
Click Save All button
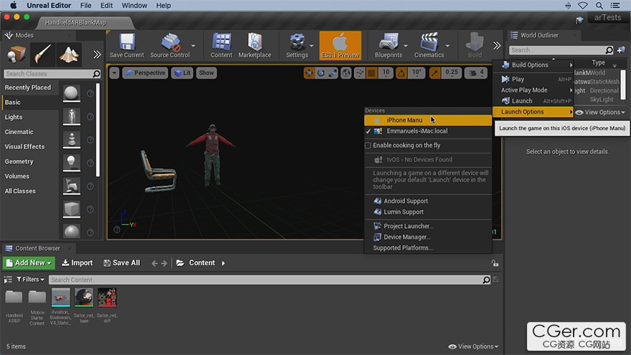tap(122, 262)
